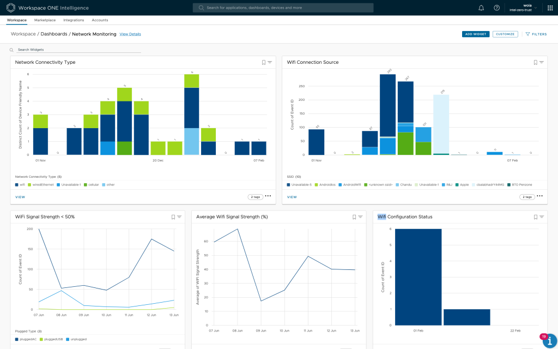Switch to the Marketplace tab
558x349 pixels.
click(45, 20)
